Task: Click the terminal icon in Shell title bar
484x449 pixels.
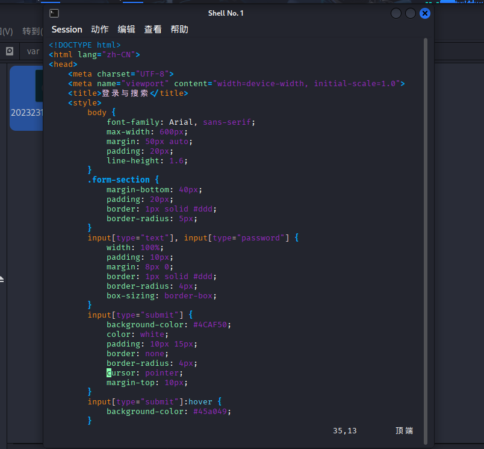Action: coord(54,13)
